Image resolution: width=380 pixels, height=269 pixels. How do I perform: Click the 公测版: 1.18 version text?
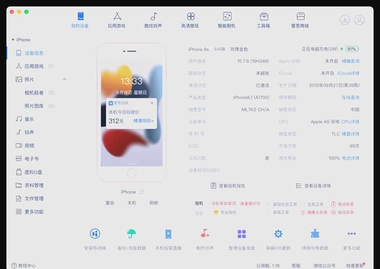click(x=268, y=266)
